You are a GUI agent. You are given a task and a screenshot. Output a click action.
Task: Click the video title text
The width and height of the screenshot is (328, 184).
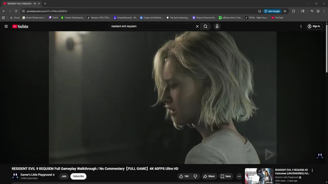tap(95, 169)
